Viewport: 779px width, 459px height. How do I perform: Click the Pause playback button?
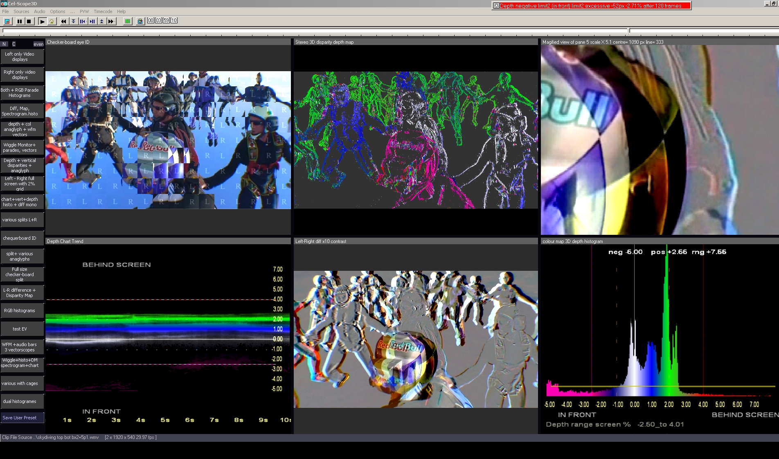click(19, 21)
